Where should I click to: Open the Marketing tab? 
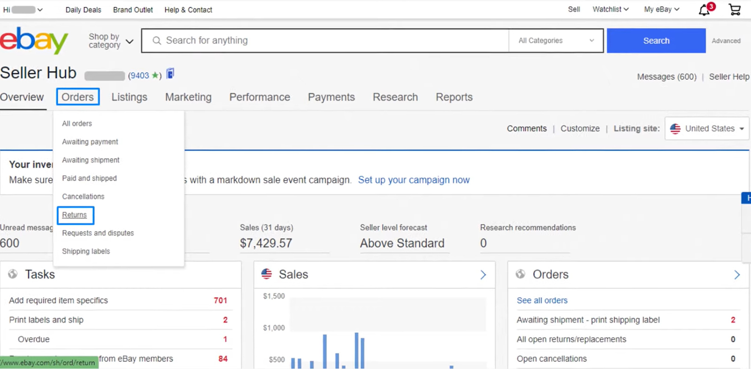pos(188,97)
